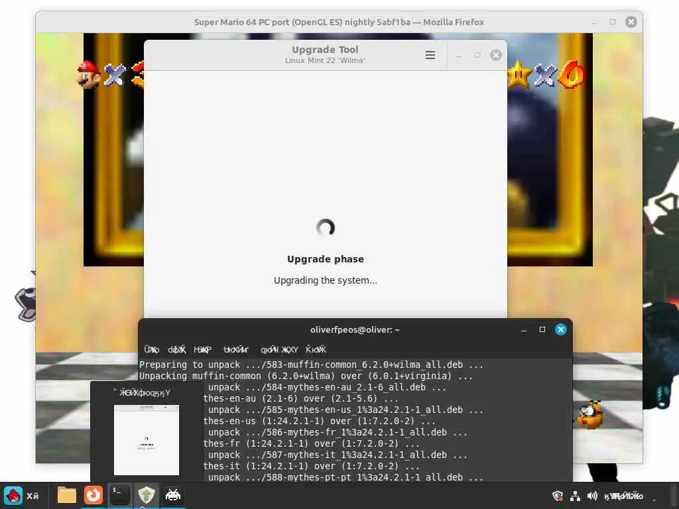Open the second terminal menu (Edit)
679x509 pixels.
coord(176,349)
